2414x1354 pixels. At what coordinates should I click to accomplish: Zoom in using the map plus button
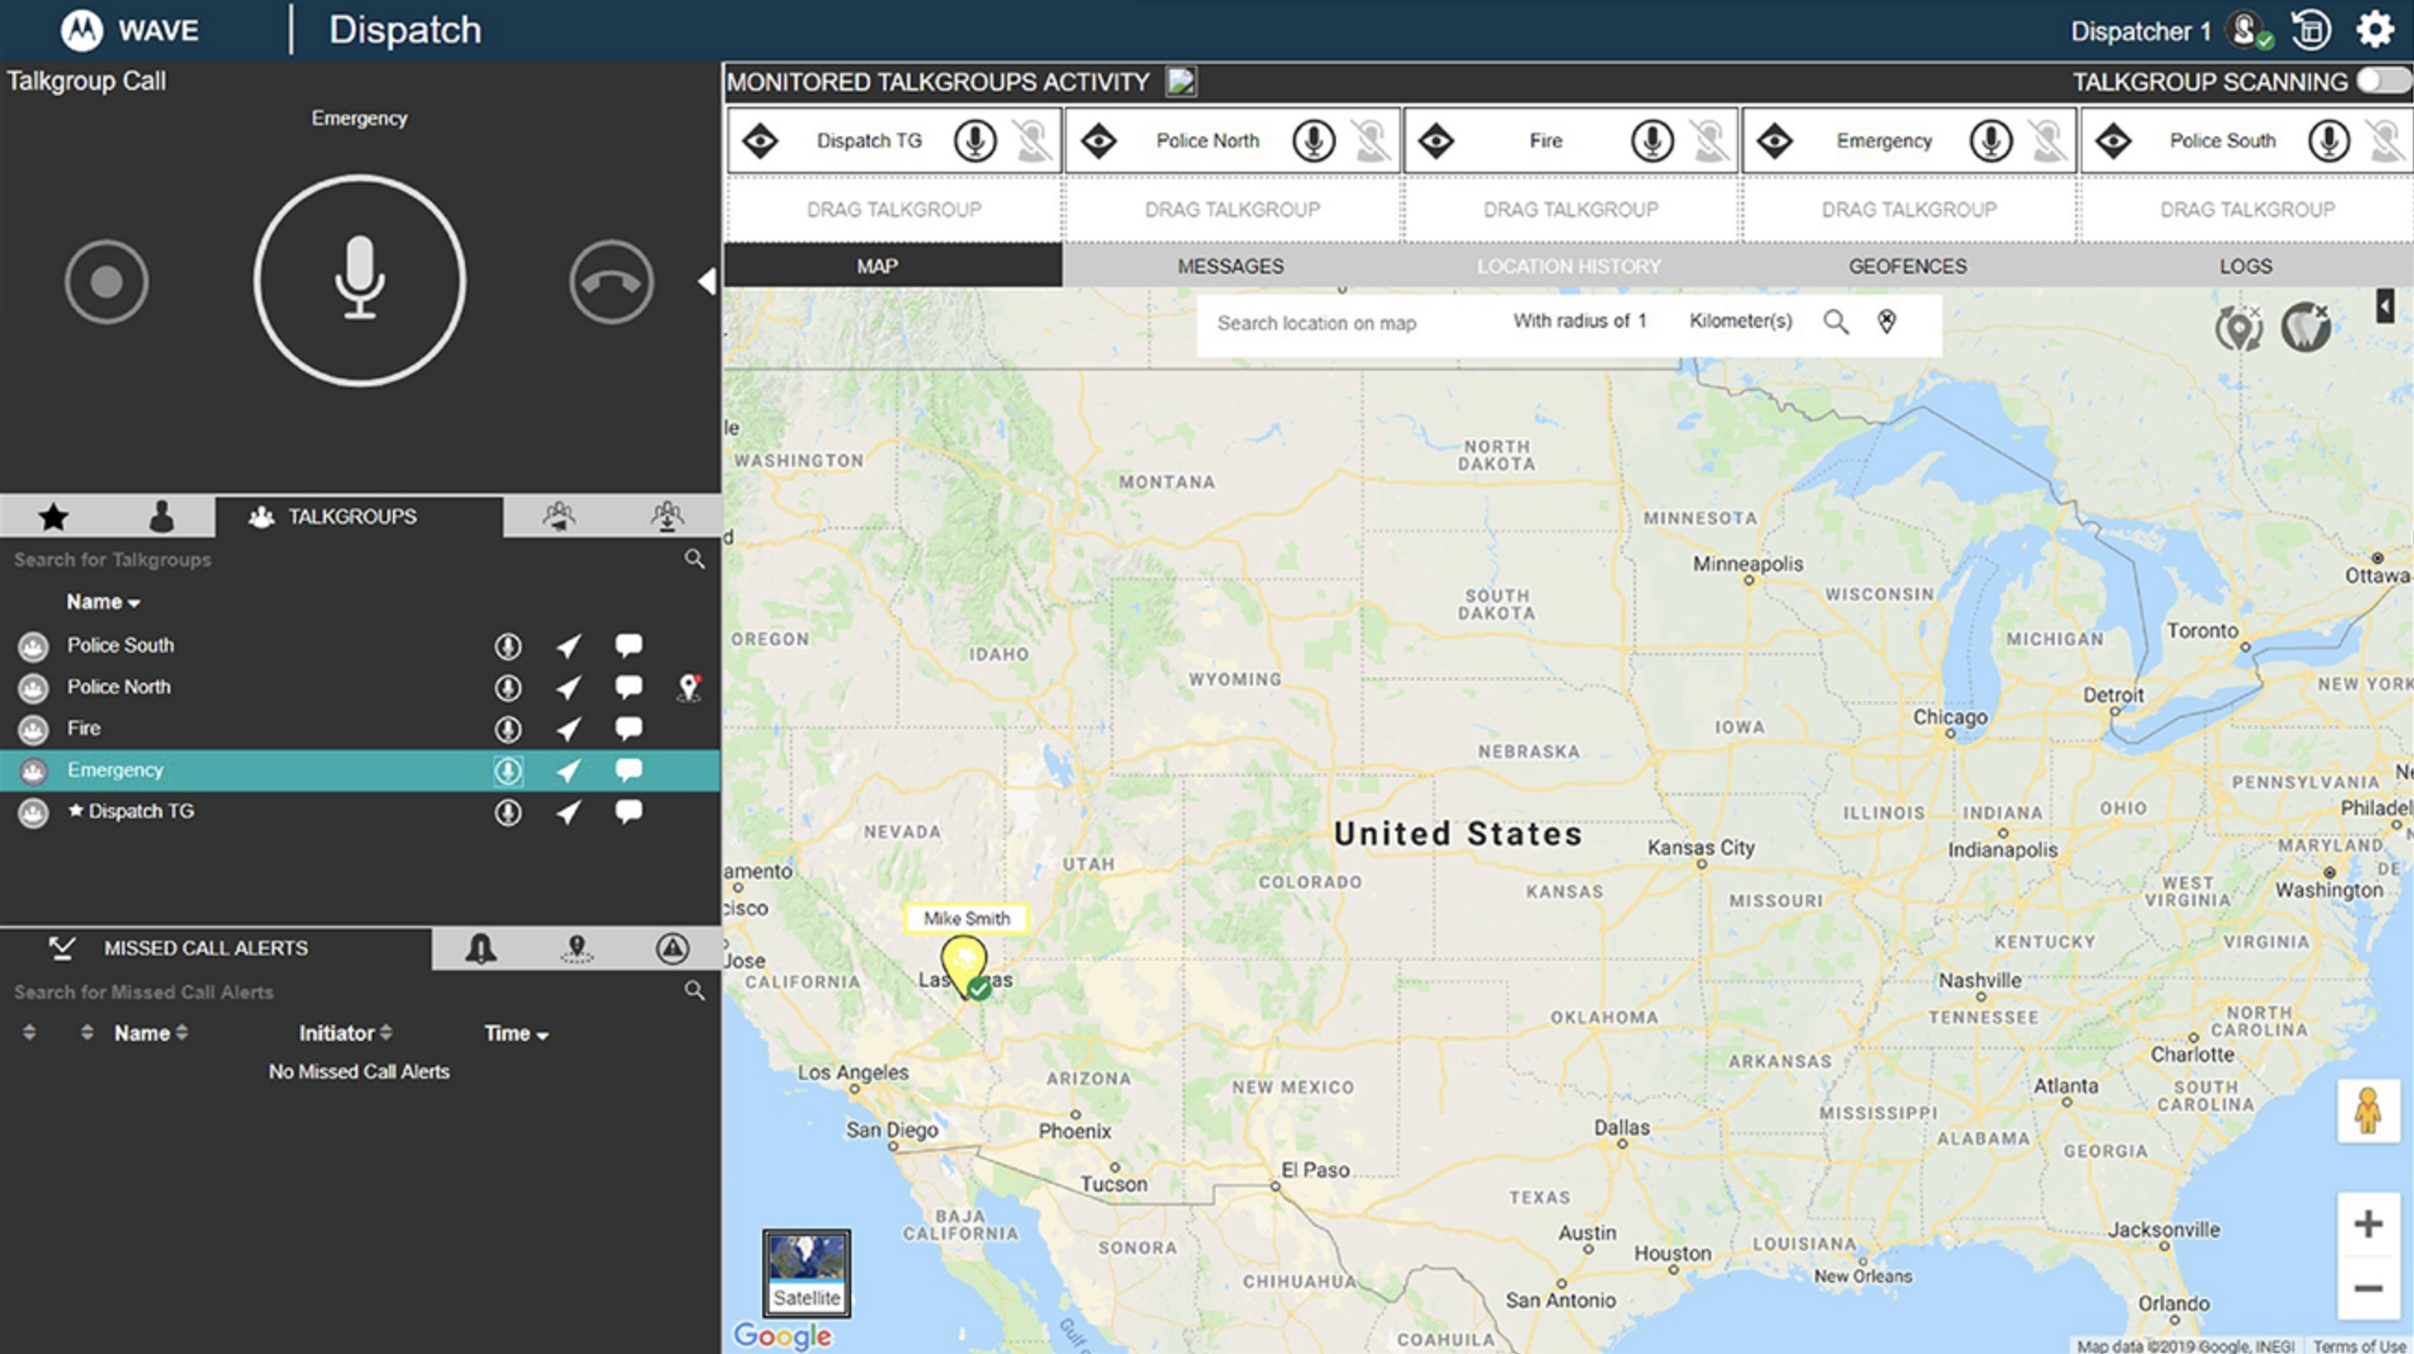coord(2369,1222)
